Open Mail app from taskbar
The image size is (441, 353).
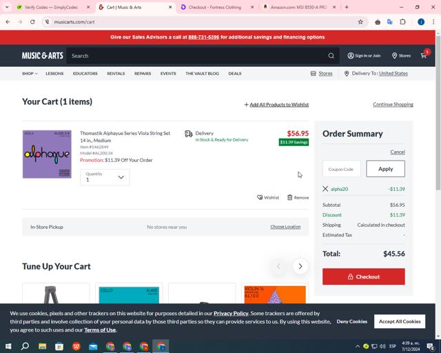click(93, 346)
